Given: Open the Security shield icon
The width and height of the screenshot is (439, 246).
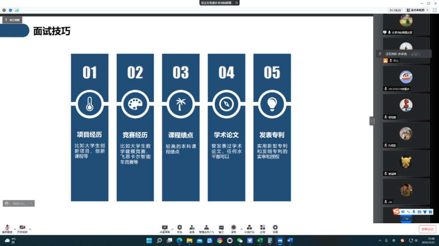Looking at the screenshot, I should click(x=180, y=228).
